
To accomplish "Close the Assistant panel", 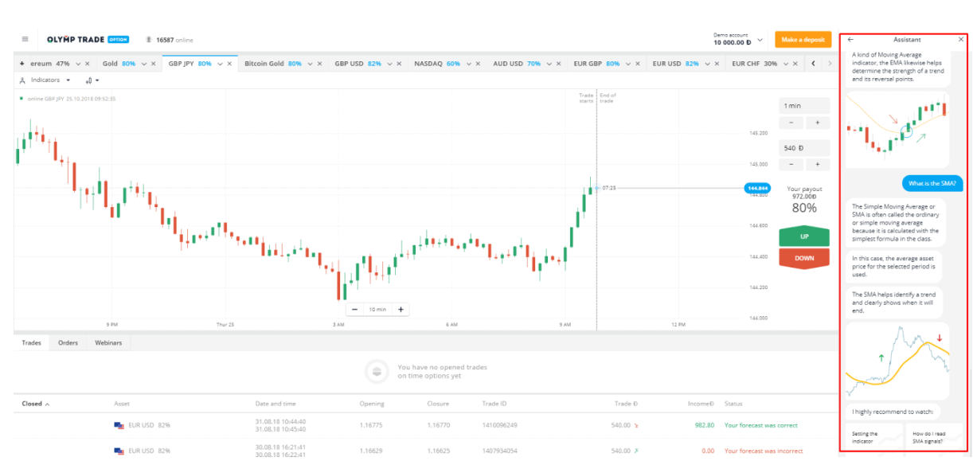I will tap(961, 40).
